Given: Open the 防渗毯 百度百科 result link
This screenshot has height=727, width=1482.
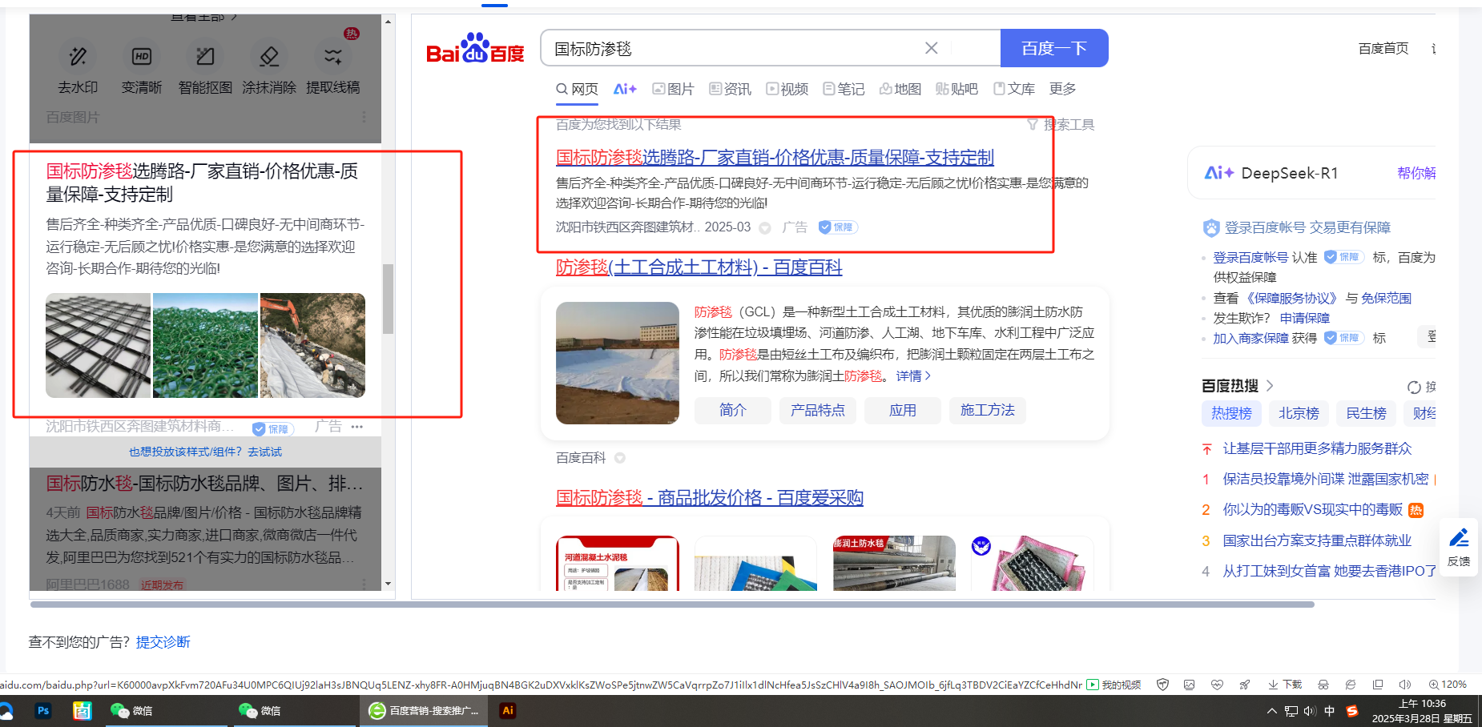Looking at the screenshot, I should (699, 267).
